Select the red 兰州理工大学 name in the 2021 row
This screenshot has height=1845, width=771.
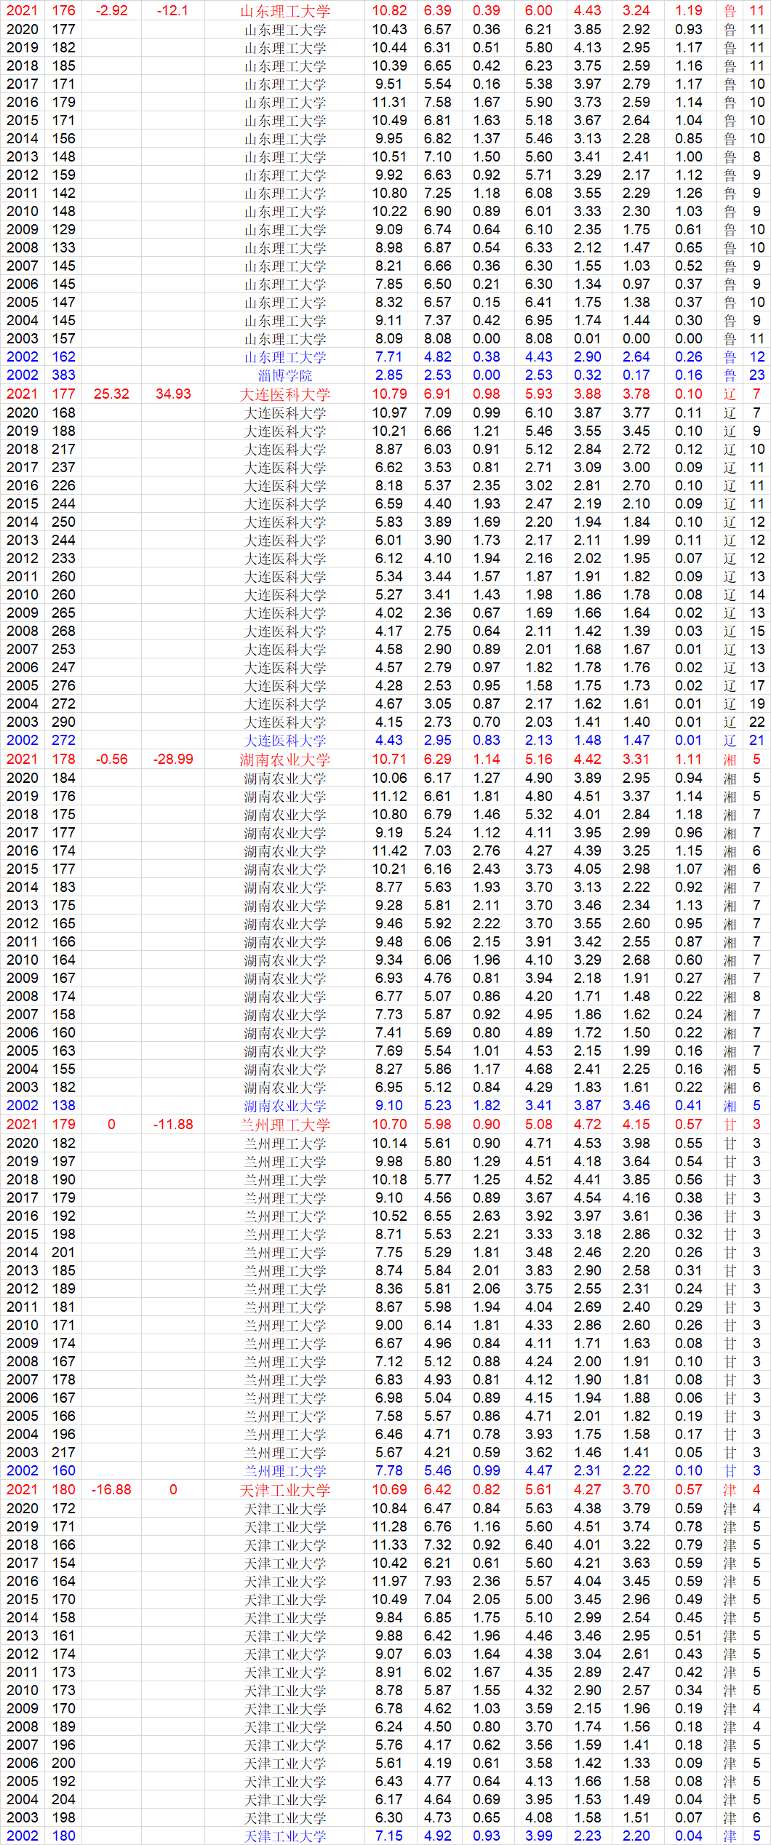click(x=285, y=1125)
